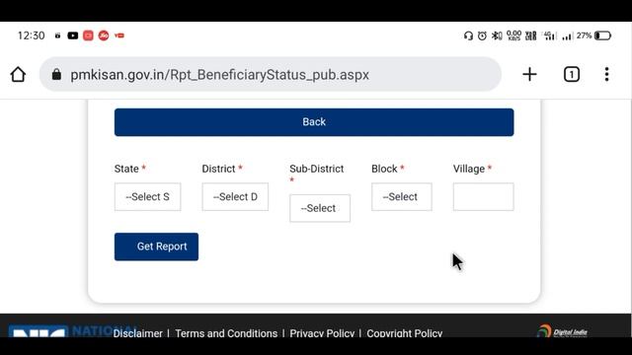Tap the Digital India logo in the footer

point(562,331)
